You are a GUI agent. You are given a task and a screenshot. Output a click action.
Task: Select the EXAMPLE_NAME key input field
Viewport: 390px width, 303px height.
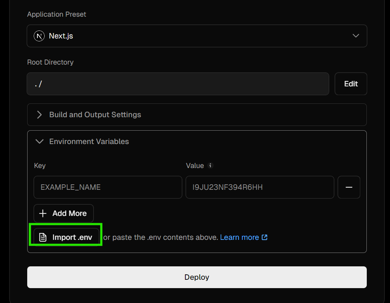pos(108,187)
